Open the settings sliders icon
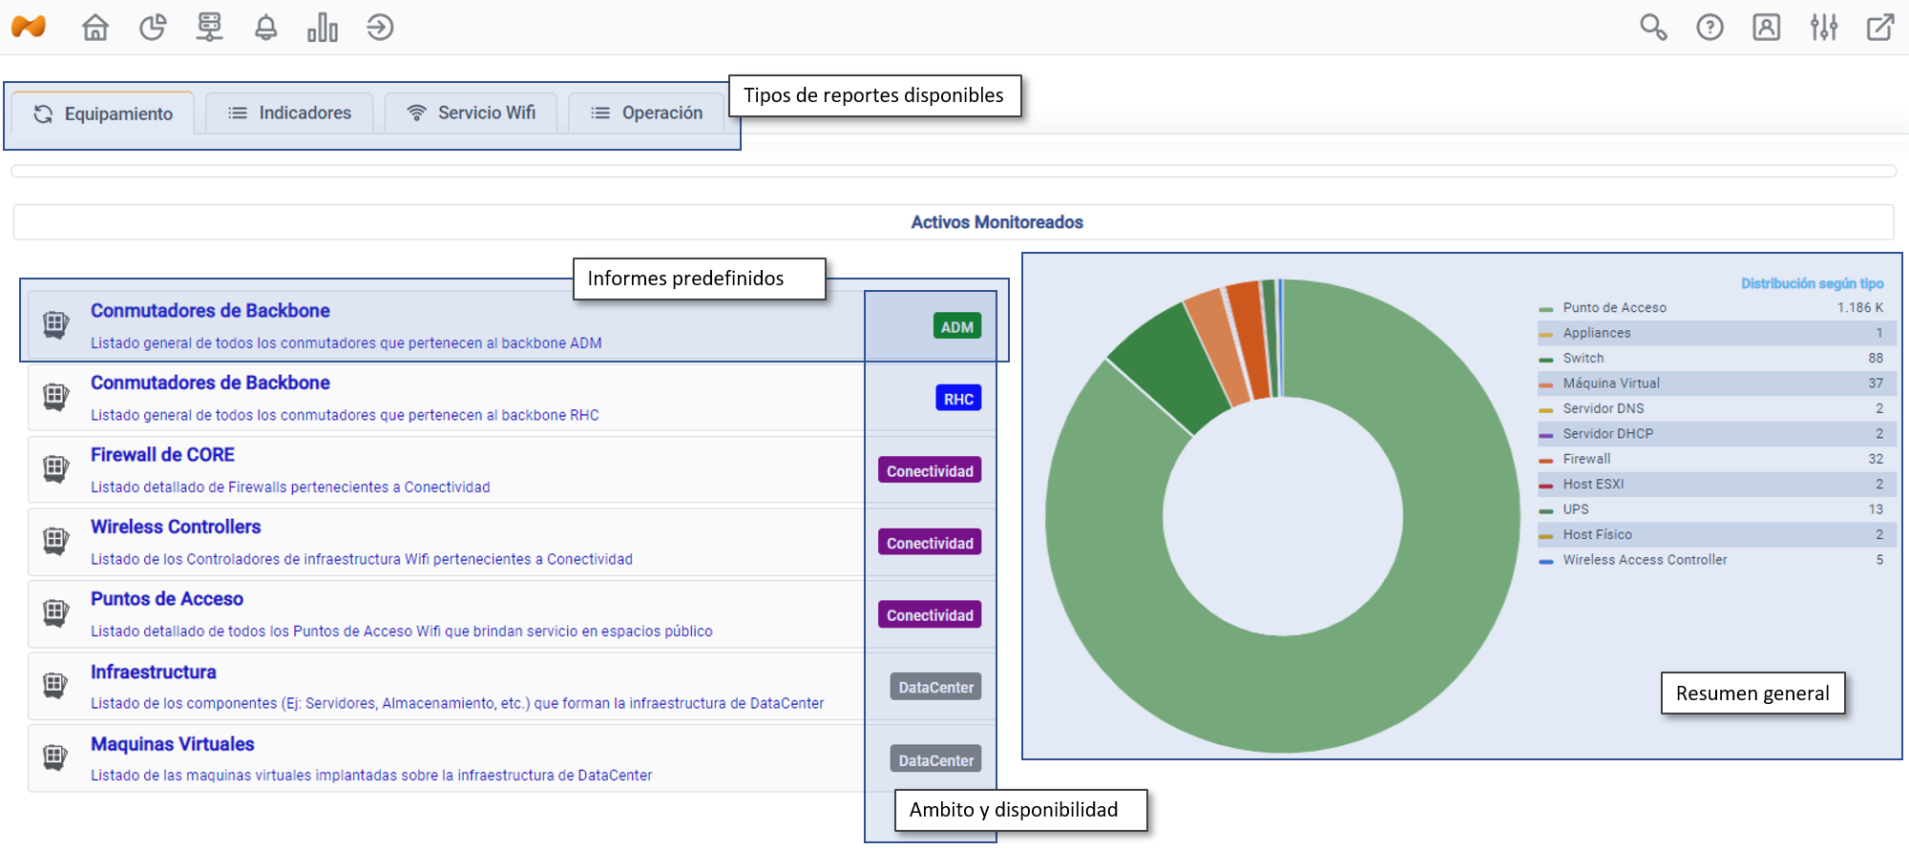The image size is (1909, 849). coord(1823,28)
